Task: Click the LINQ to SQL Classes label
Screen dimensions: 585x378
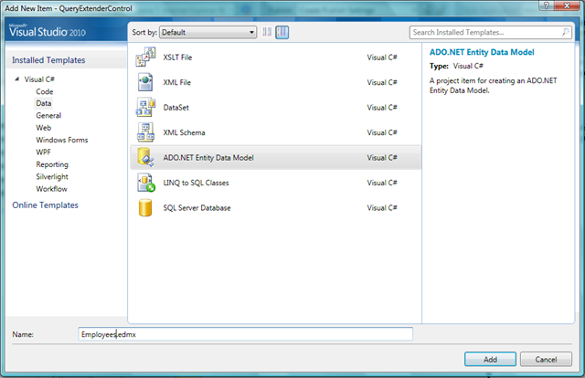Action: (196, 183)
